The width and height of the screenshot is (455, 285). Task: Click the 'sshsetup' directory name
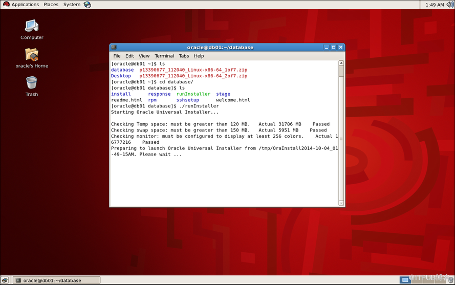point(188,100)
